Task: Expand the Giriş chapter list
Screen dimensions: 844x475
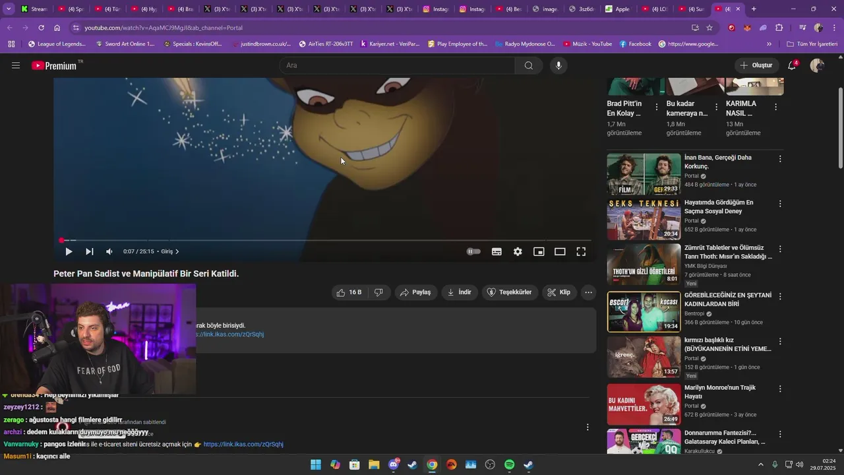Action: pos(170,251)
